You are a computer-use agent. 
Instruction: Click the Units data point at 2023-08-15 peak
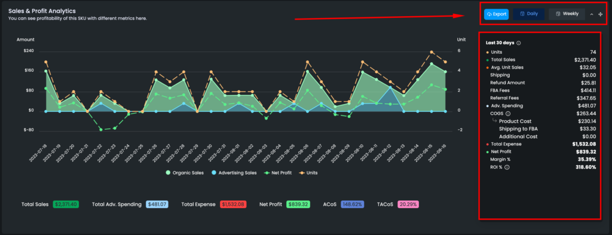432,52
